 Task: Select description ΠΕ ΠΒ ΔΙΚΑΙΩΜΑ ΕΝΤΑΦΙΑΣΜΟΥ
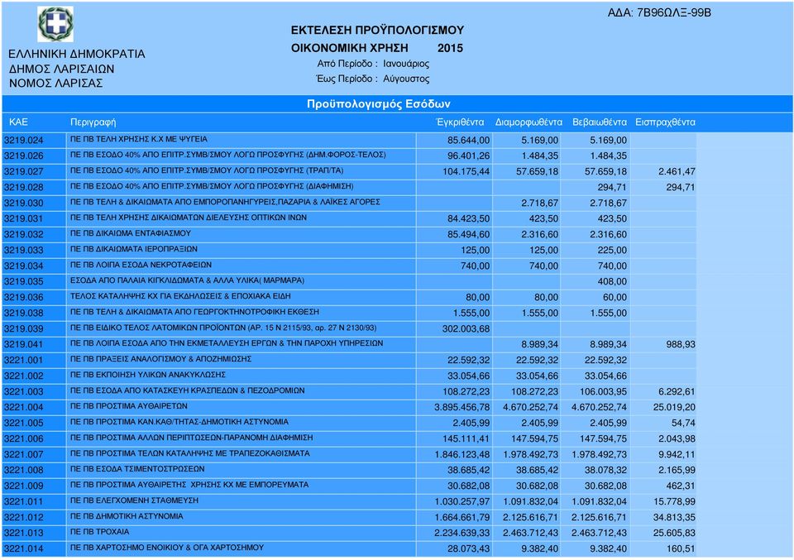[x=131, y=233]
